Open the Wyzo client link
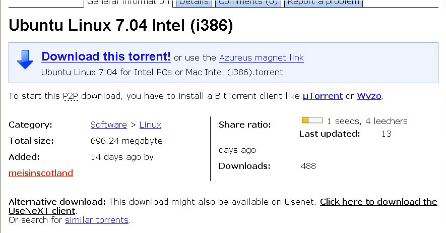Image resolution: width=446 pixels, height=233 pixels. tap(369, 96)
